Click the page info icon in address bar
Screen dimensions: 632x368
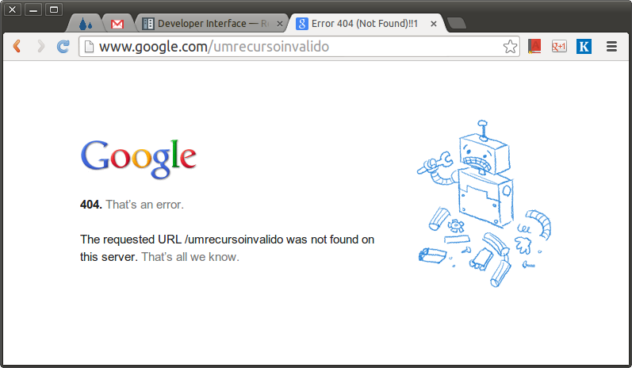tap(89, 46)
